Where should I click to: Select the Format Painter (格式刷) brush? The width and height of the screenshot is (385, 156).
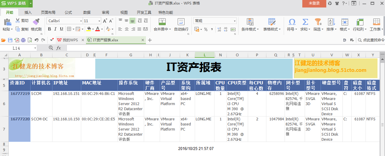pyautogui.click(x=36, y=22)
